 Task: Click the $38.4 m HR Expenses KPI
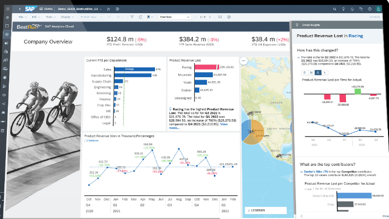pos(270,41)
